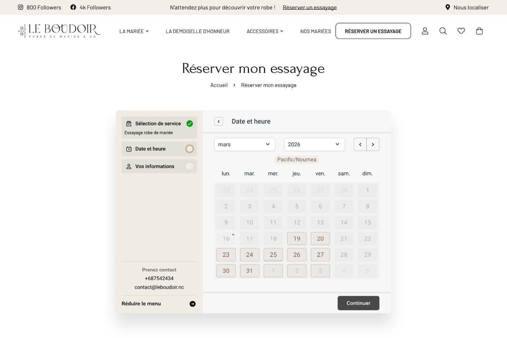This screenshot has width=507, height=338.
Task: Click the location pin next to Nous localiser
Action: (447, 7)
